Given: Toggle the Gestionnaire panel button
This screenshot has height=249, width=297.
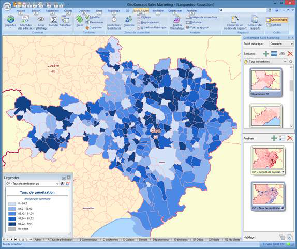Looking at the screenshot, I should point(277,20).
